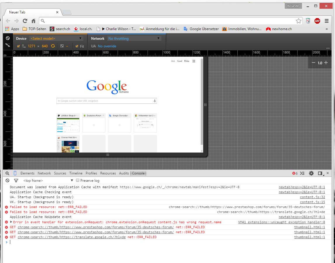The image size is (335, 263).
Task: Click the browser back arrow
Action: coord(8,21)
